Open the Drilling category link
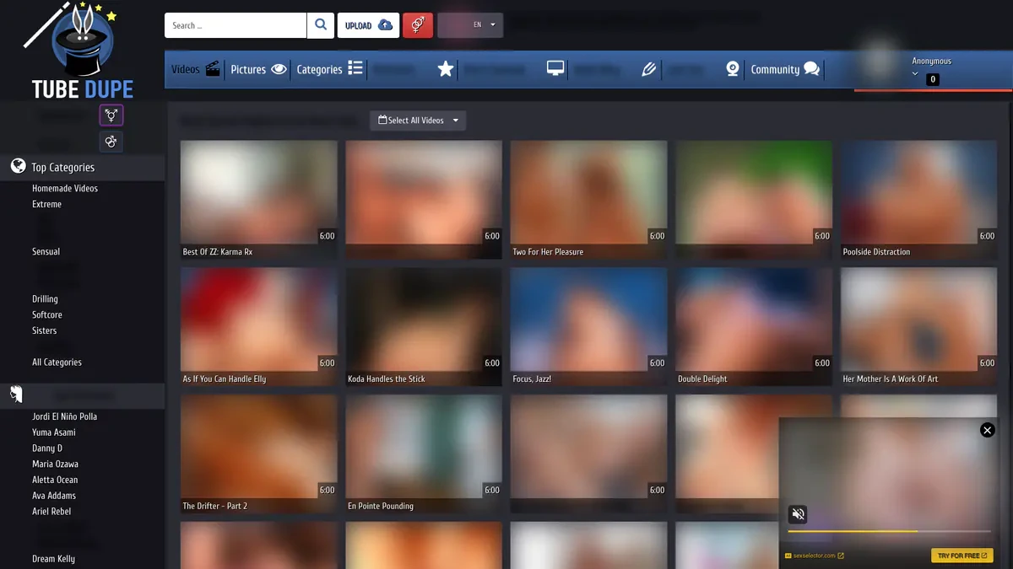This screenshot has height=569, width=1013. point(45,298)
